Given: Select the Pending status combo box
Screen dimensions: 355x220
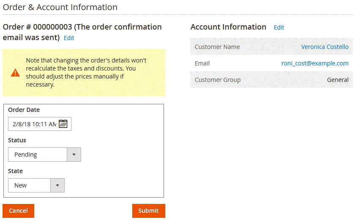Looking at the screenshot, I should 44,155.
